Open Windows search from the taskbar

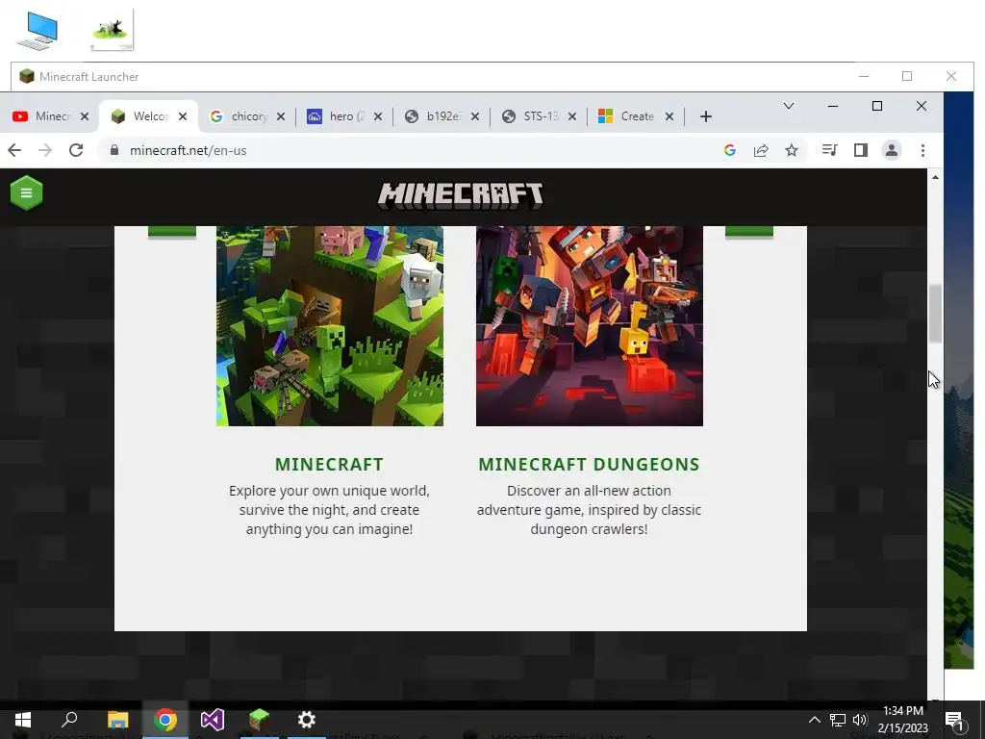[69, 720]
